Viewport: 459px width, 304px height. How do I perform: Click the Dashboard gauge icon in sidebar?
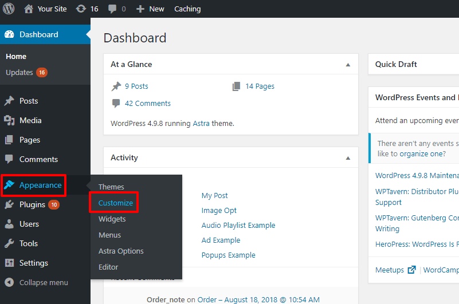9,34
